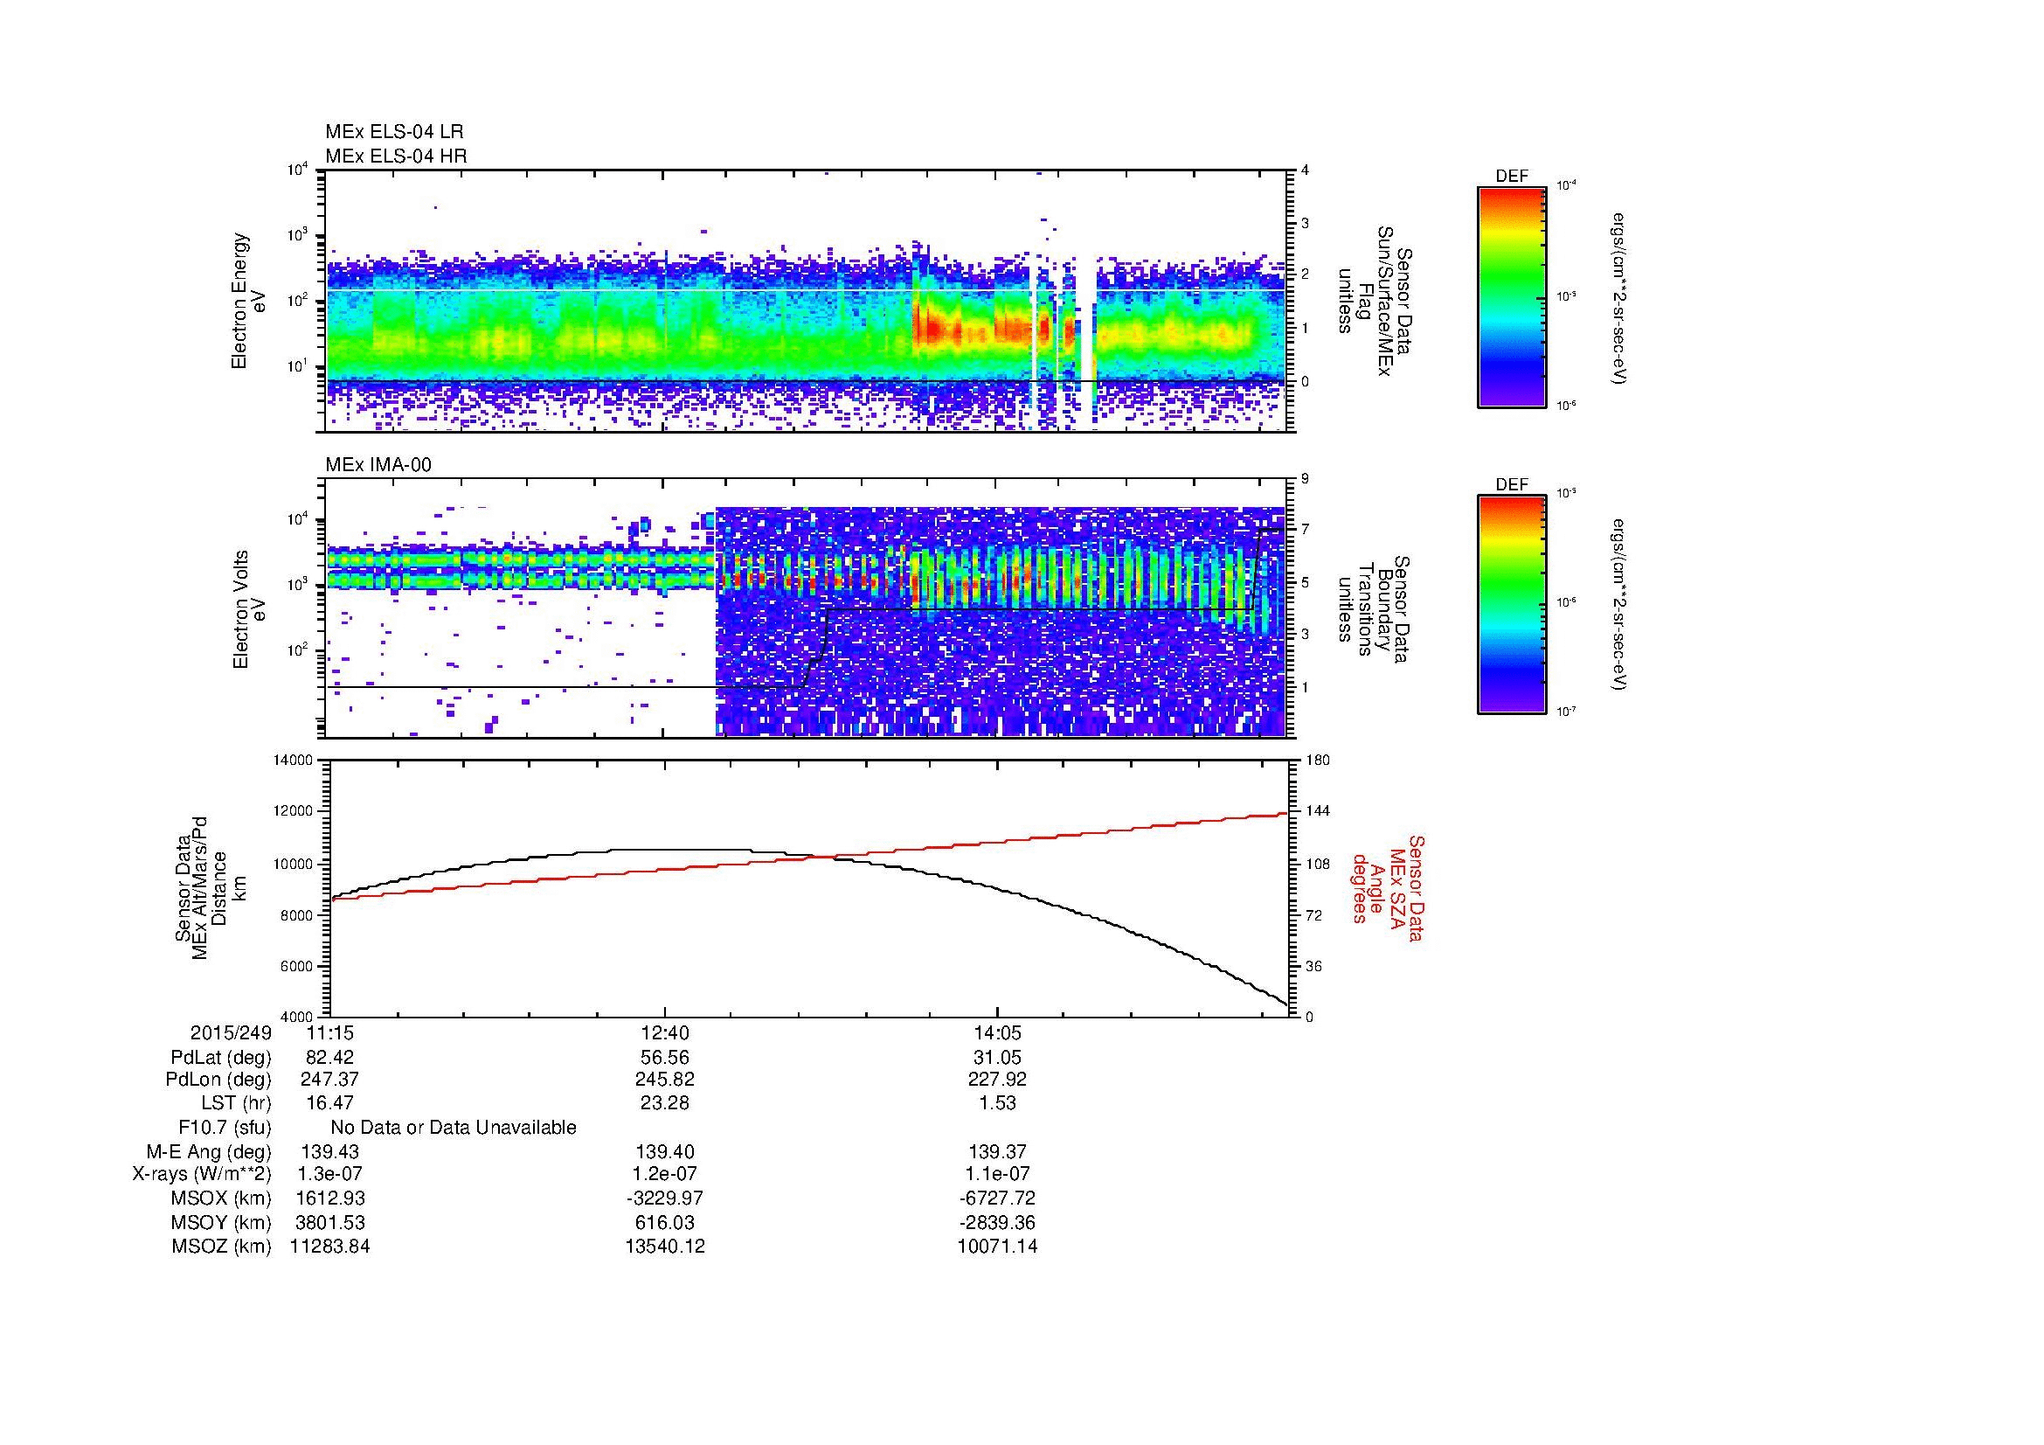Click the '11:15' time tick label

329,1033
